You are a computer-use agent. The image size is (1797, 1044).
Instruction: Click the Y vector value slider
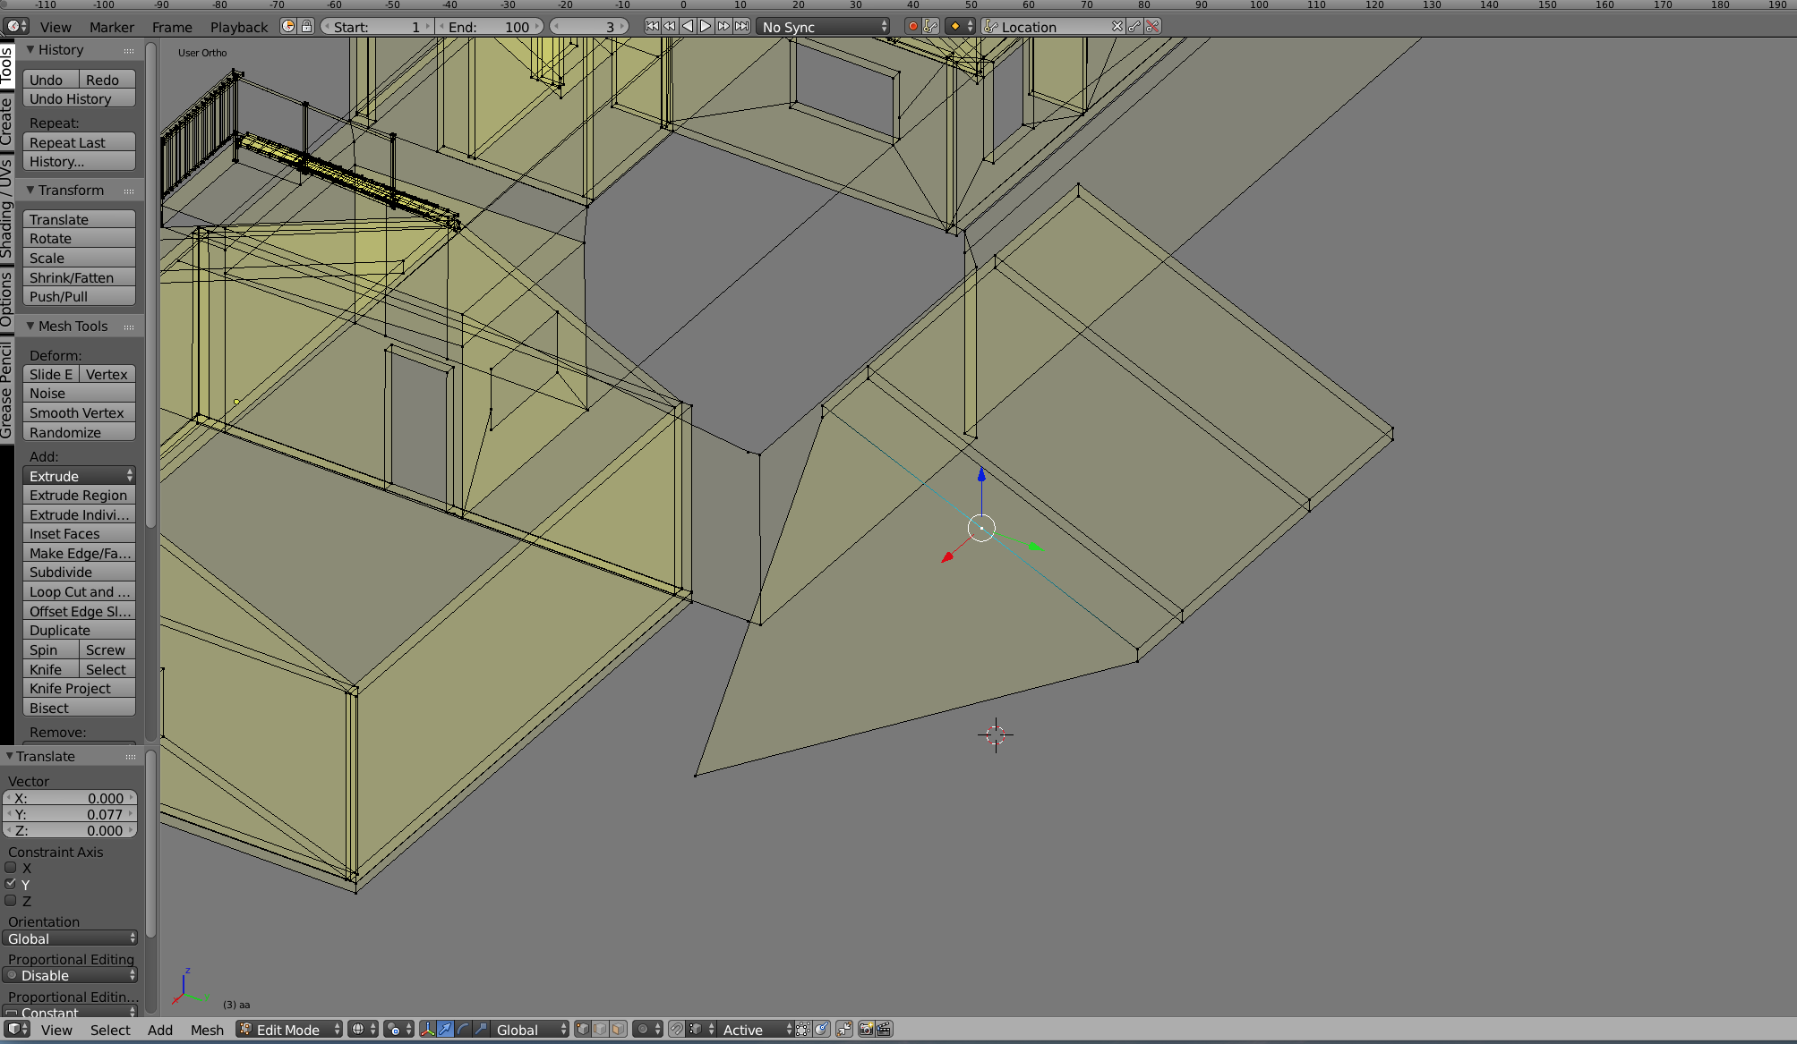tap(71, 814)
